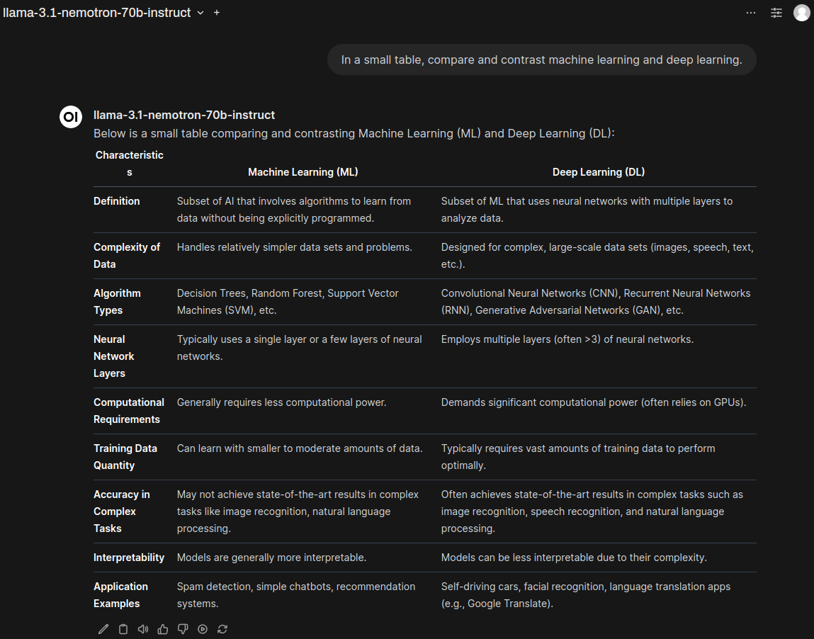Screen dimensions: 814x639
Task: Regenerate the response with the refresh icon
Action: point(222,628)
